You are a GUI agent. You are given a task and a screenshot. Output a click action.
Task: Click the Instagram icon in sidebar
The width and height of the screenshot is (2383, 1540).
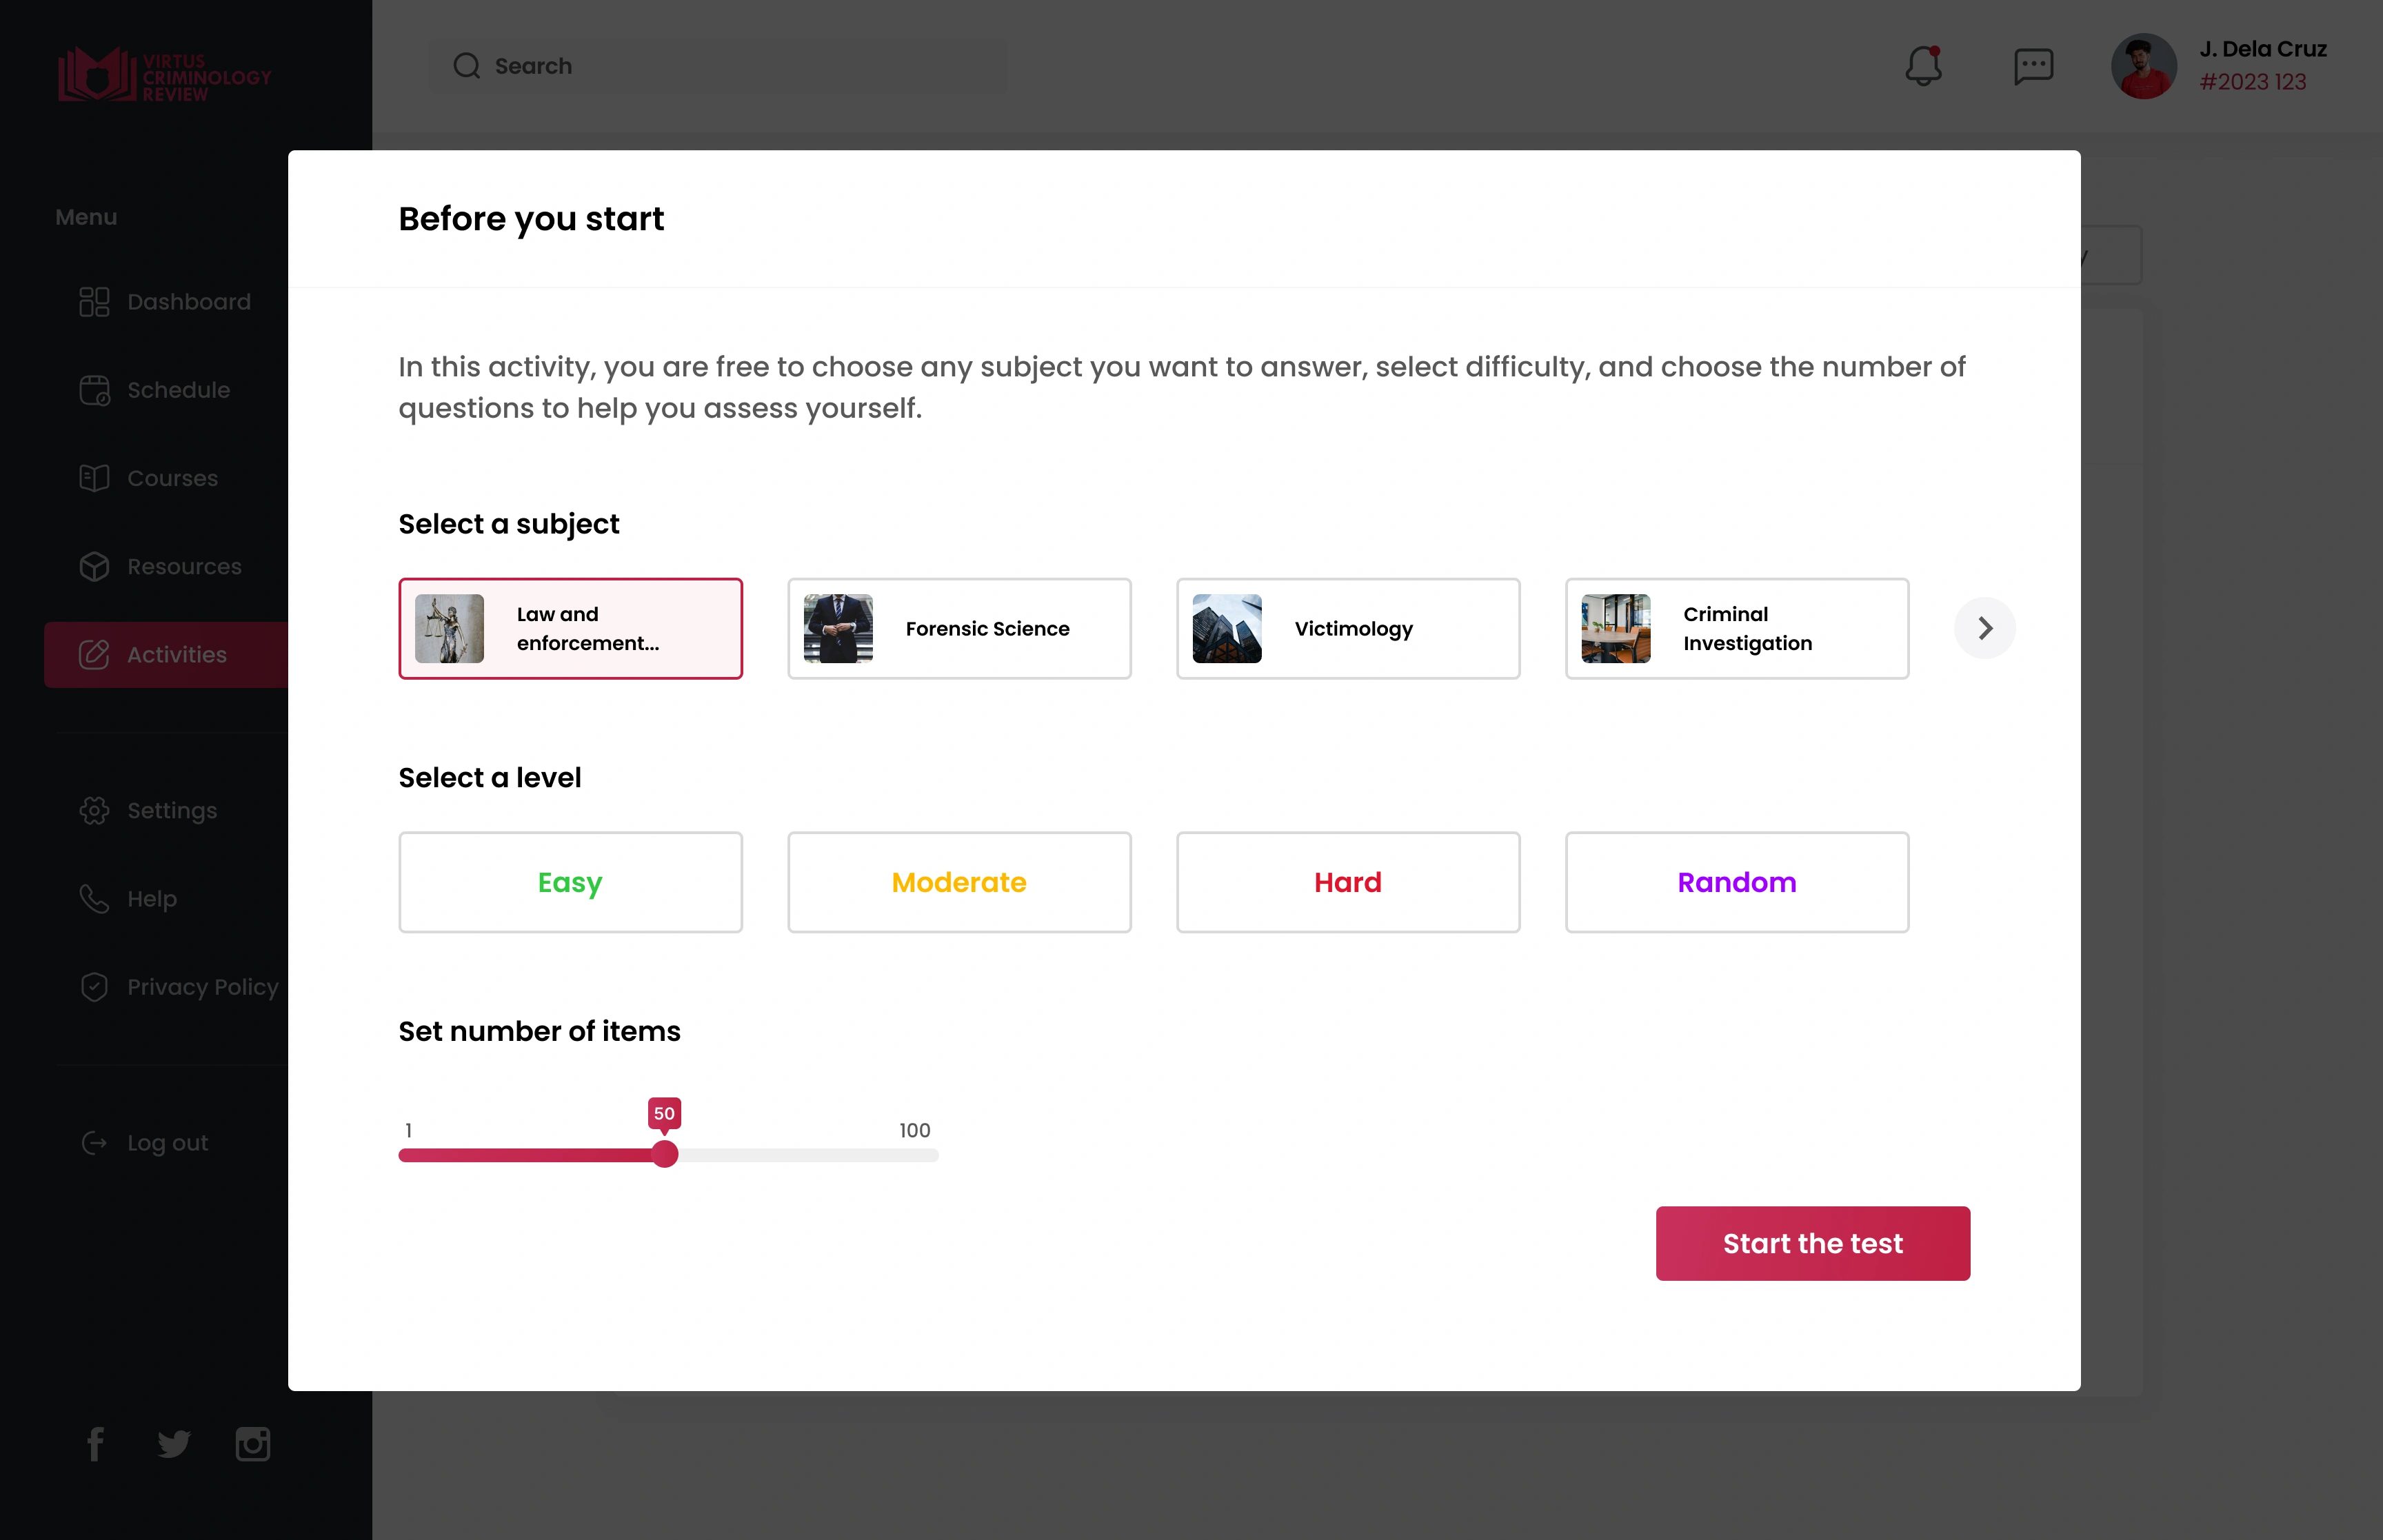coord(252,1443)
